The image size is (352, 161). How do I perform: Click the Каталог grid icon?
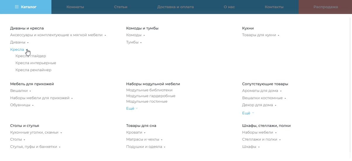[x=17, y=7]
